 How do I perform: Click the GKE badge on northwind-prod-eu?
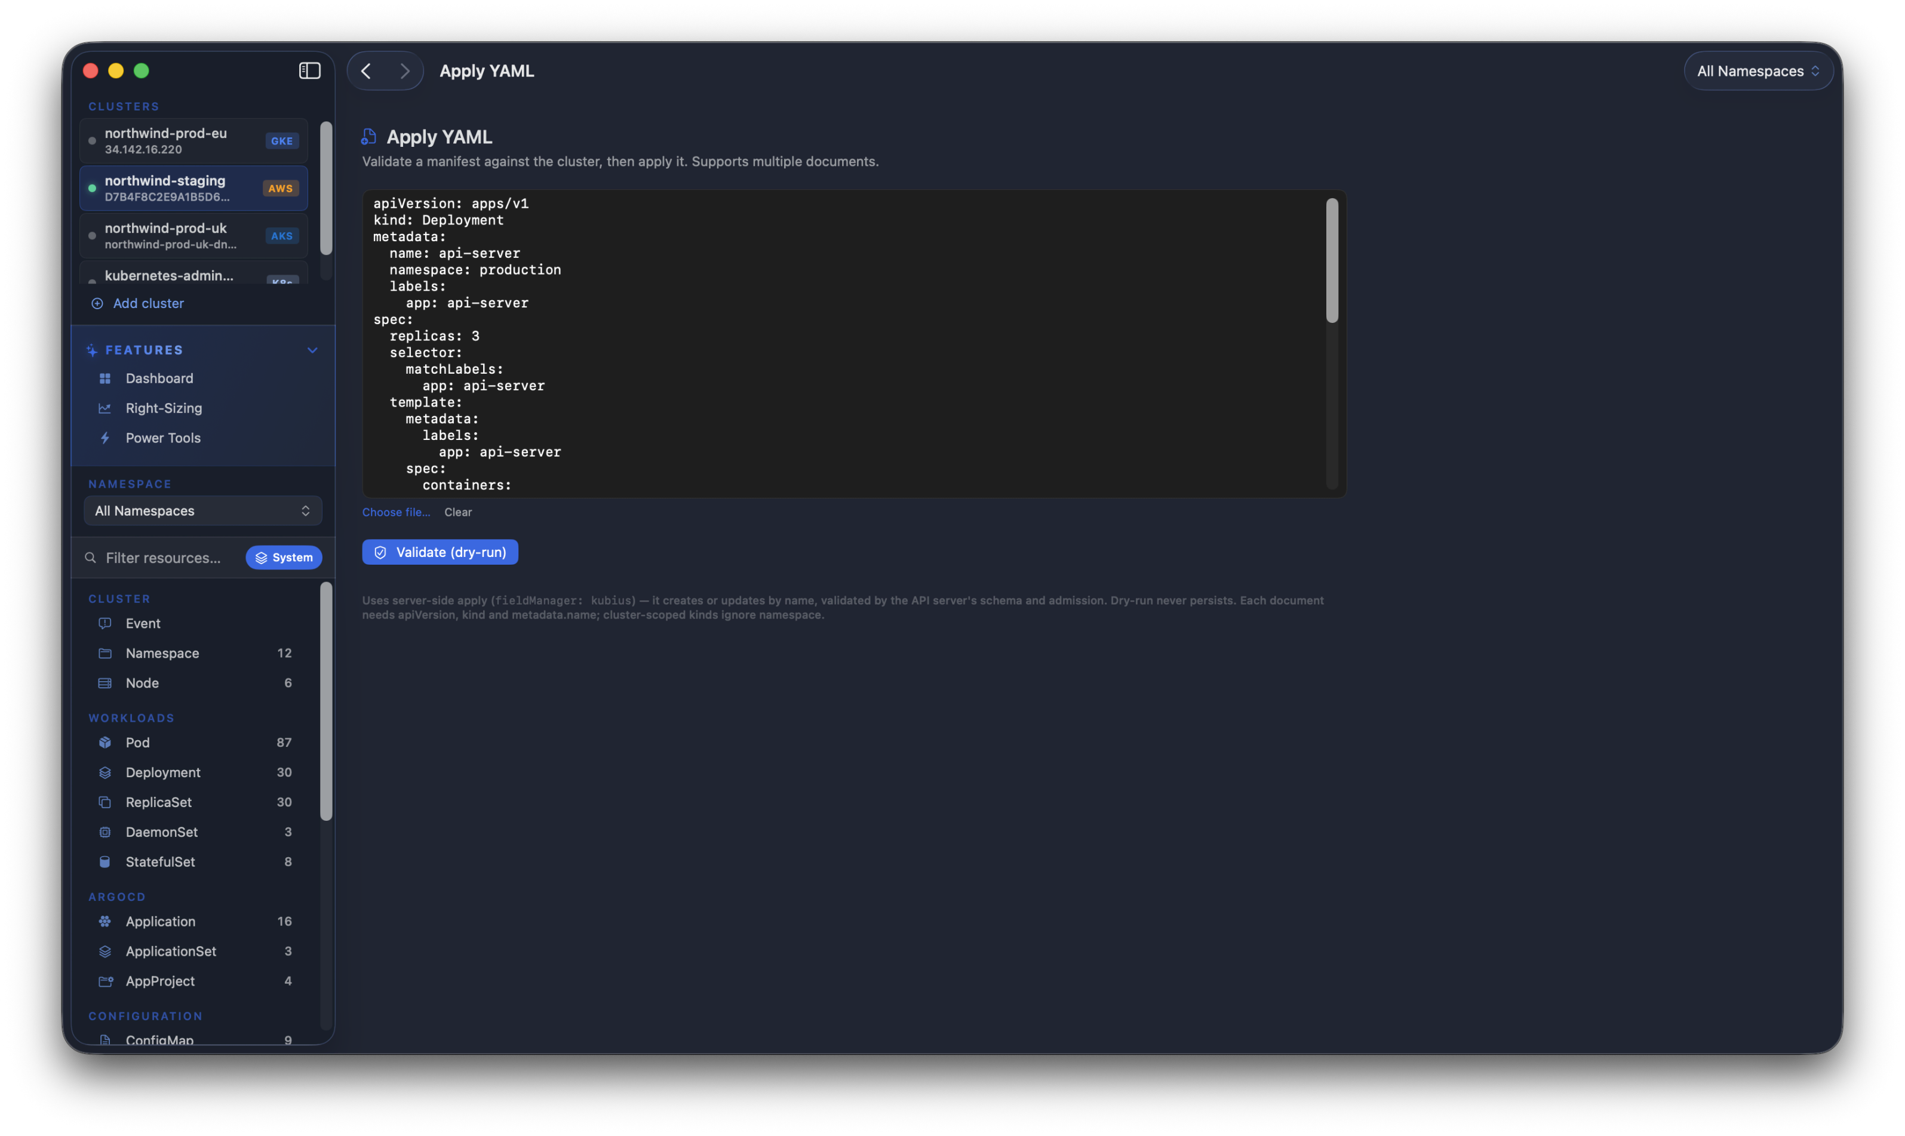[282, 141]
